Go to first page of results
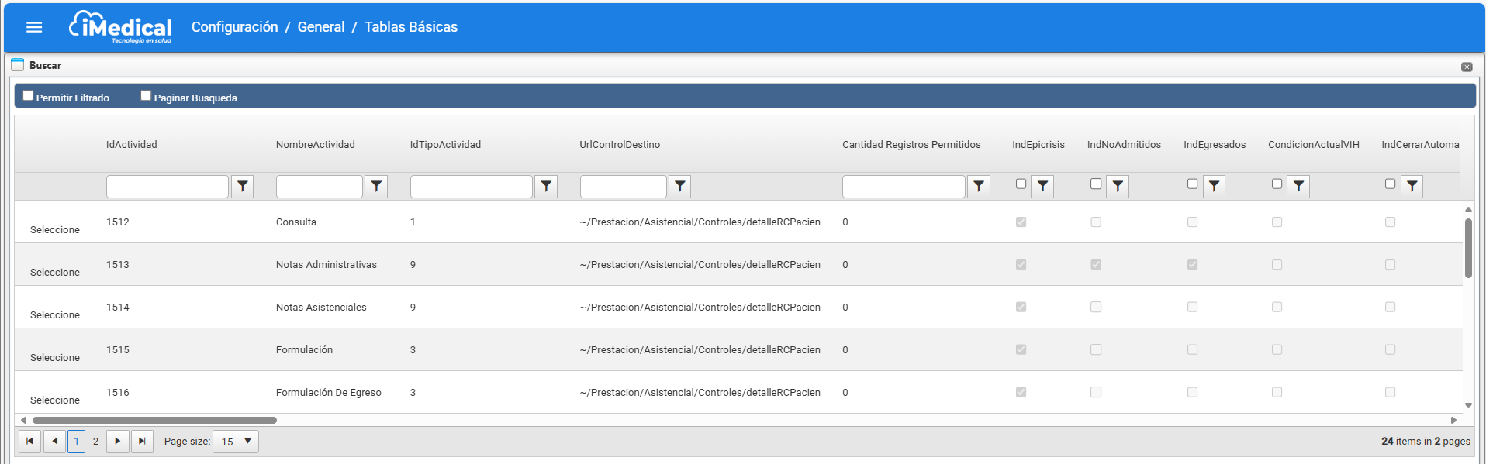Screen dimensions: 1486x464 click(29, 441)
